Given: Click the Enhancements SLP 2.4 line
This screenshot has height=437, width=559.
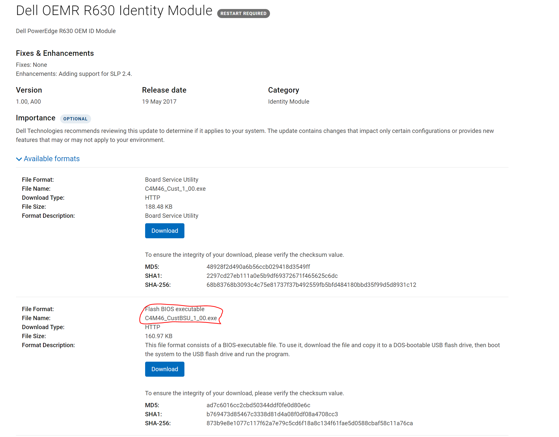Looking at the screenshot, I should (74, 74).
